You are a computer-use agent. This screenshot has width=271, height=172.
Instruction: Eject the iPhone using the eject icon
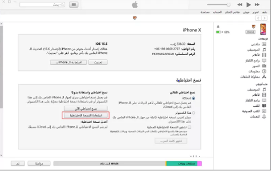(x=218, y=26)
